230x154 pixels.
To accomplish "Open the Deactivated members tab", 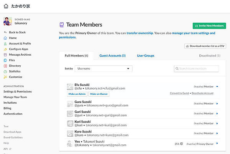I will (x=210, y=56).
